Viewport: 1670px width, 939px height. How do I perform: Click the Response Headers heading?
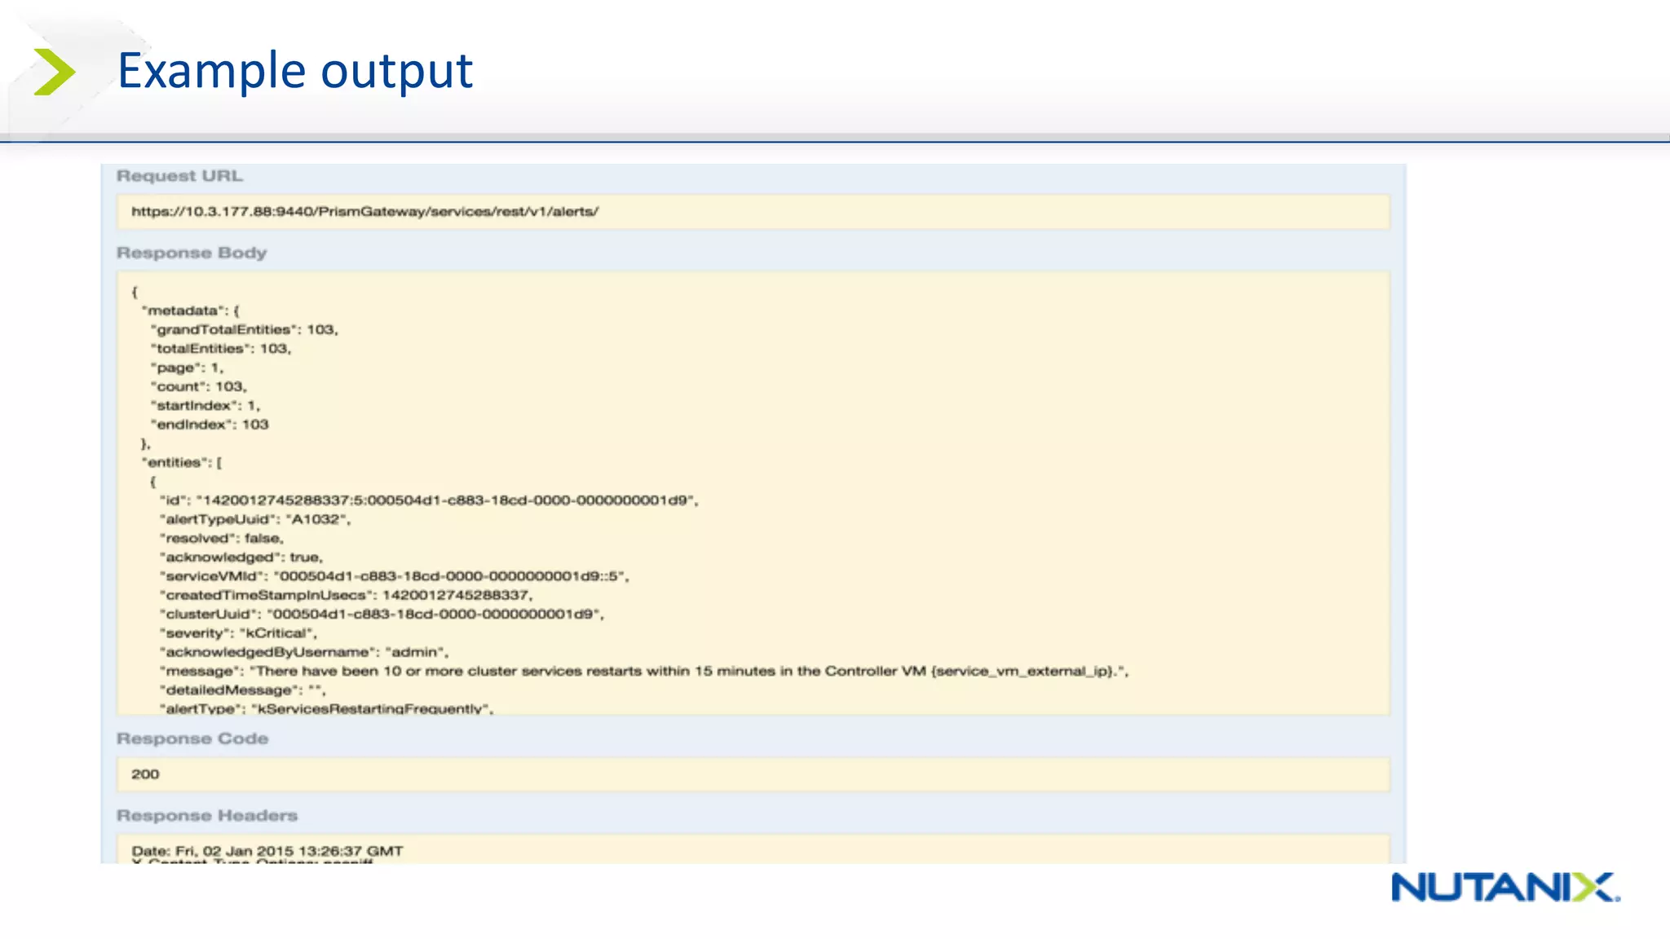point(207,815)
